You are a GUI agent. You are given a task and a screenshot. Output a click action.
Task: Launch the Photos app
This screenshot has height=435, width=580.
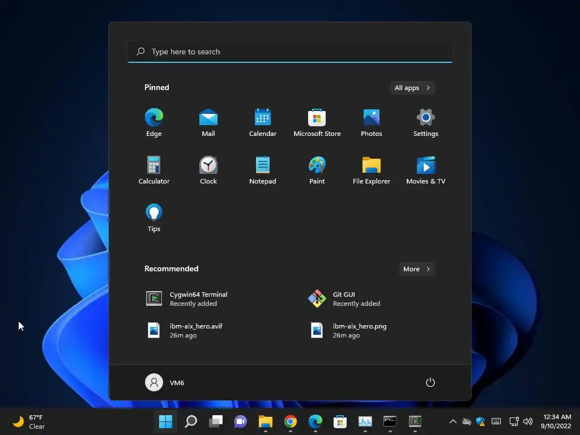click(372, 123)
